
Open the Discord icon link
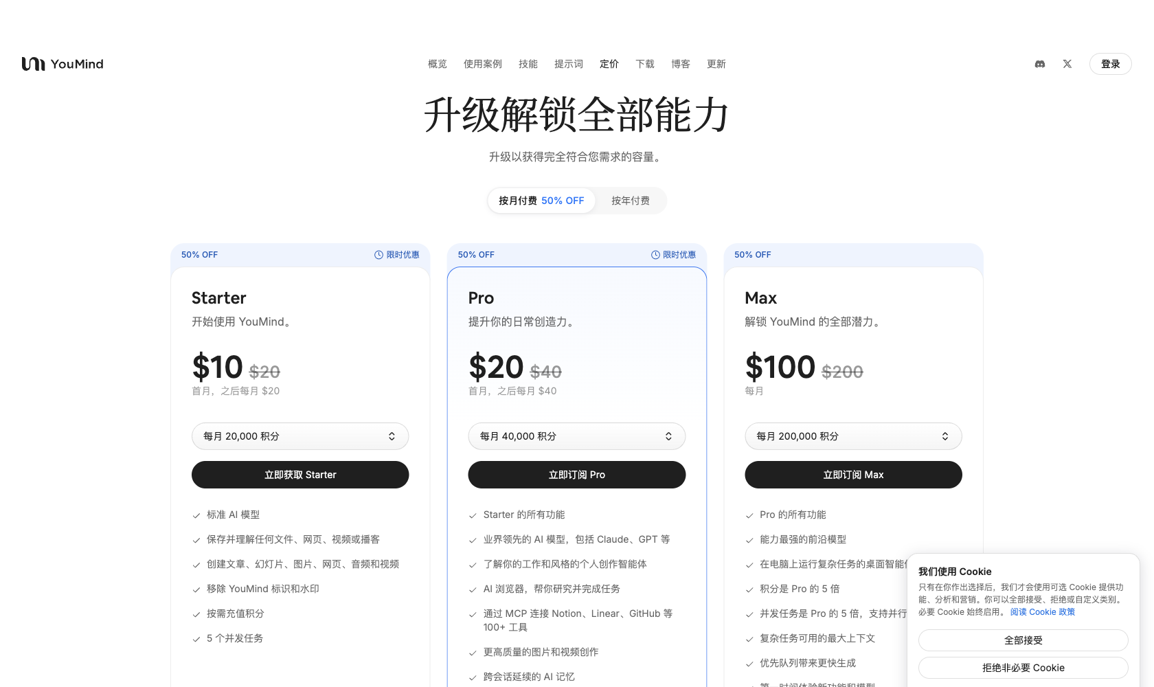(1040, 64)
